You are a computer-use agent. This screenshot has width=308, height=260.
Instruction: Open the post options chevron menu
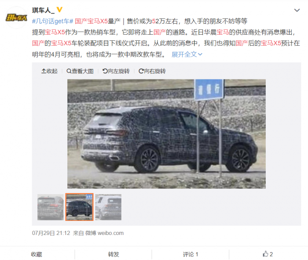pos(297,10)
